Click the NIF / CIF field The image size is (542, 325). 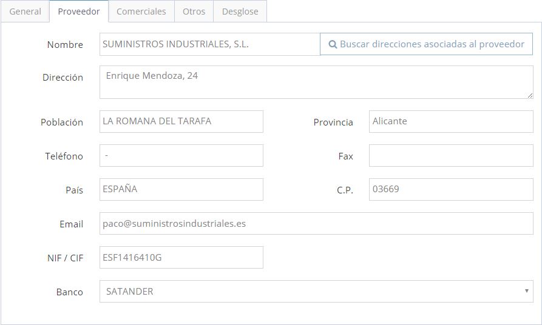181,257
